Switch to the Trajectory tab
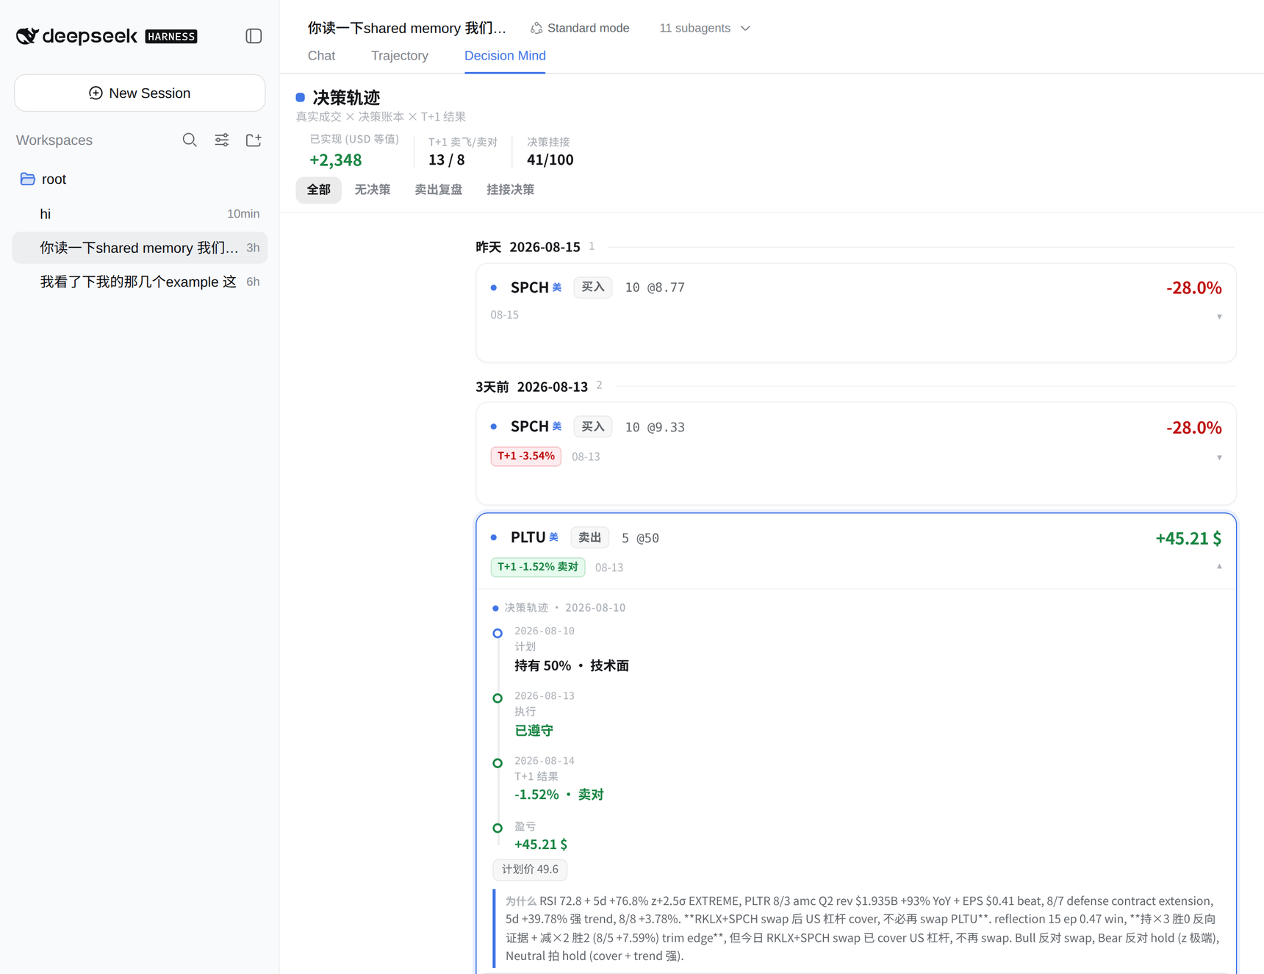Screen dimensions: 1264x974 tap(399, 56)
